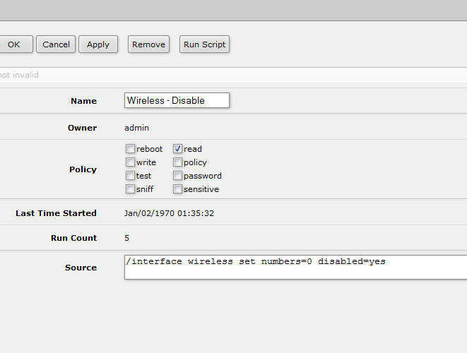The image size is (467, 353).
Task: Focus the Source script text area
Action: (296, 267)
